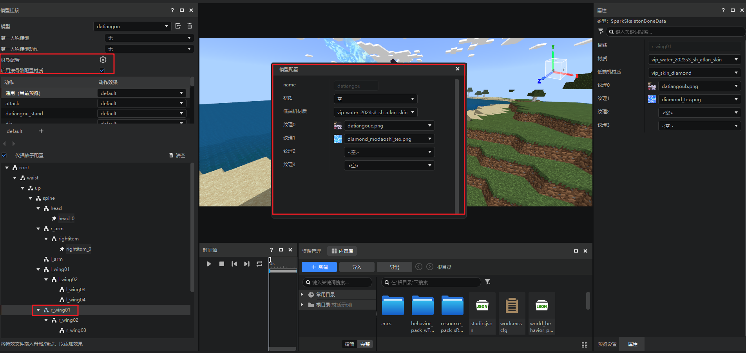Click the datiangouc.png texture thumbnail in dialog
Screen dimensions: 746x353
point(338,125)
